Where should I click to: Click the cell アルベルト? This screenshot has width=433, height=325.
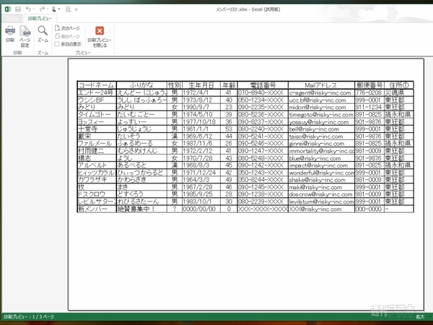[x=97, y=165]
